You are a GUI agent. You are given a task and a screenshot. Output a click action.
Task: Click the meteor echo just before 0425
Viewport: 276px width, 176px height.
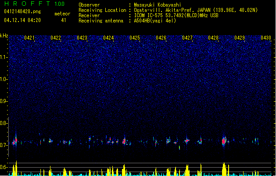[124, 141]
